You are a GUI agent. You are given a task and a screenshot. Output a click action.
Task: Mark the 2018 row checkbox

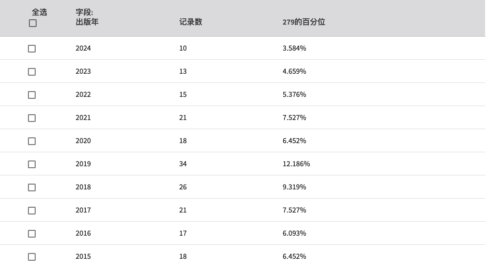[32, 187]
